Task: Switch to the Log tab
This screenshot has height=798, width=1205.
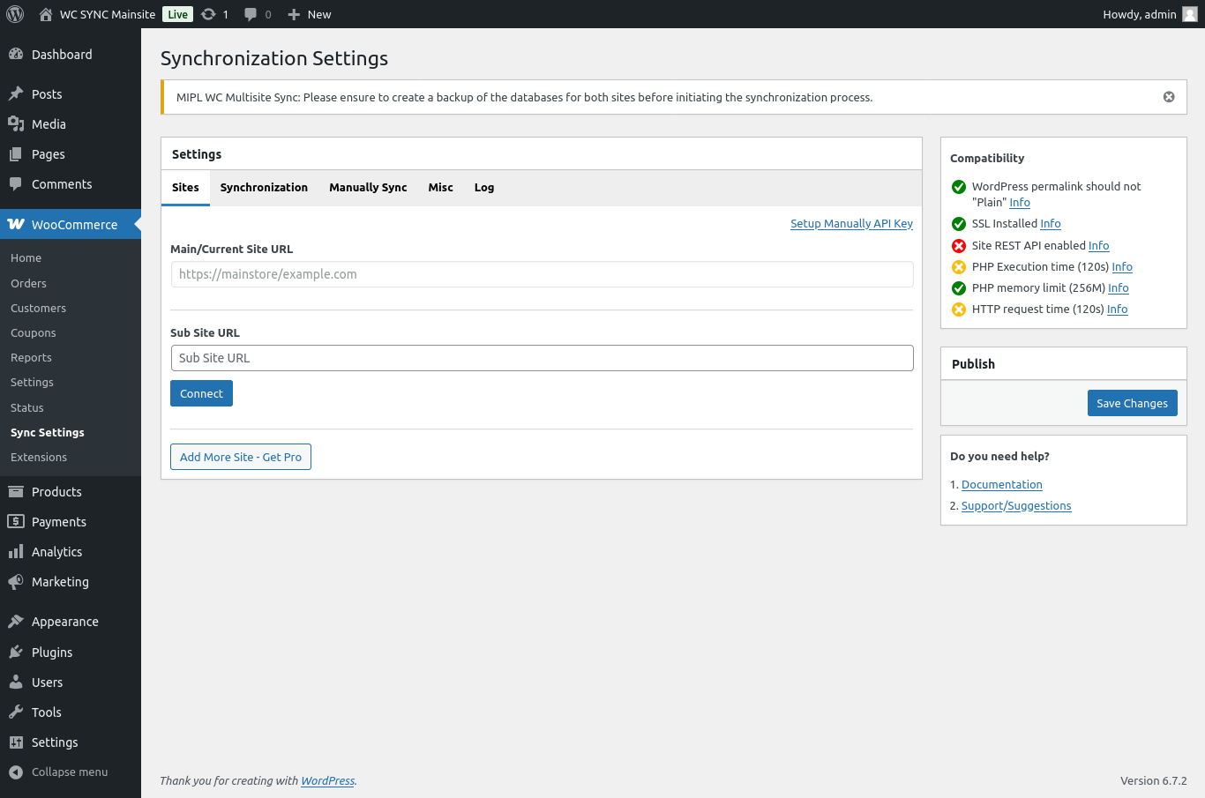Action: point(484,188)
